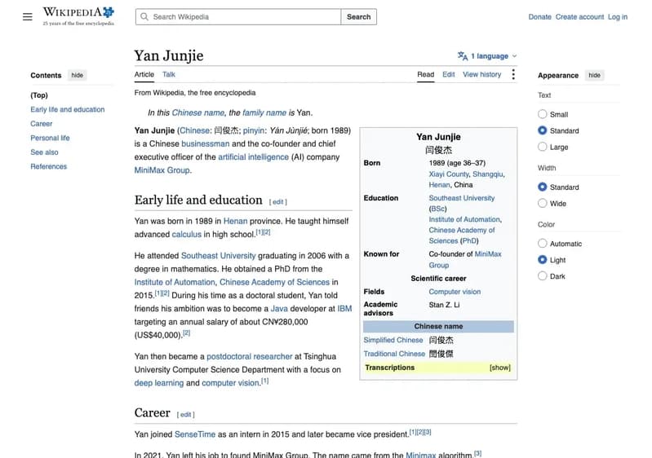This screenshot has height=458, width=652.
Task: Open MiniMax Group link in intro paragraph
Action: pyautogui.click(x=162, y=170)
